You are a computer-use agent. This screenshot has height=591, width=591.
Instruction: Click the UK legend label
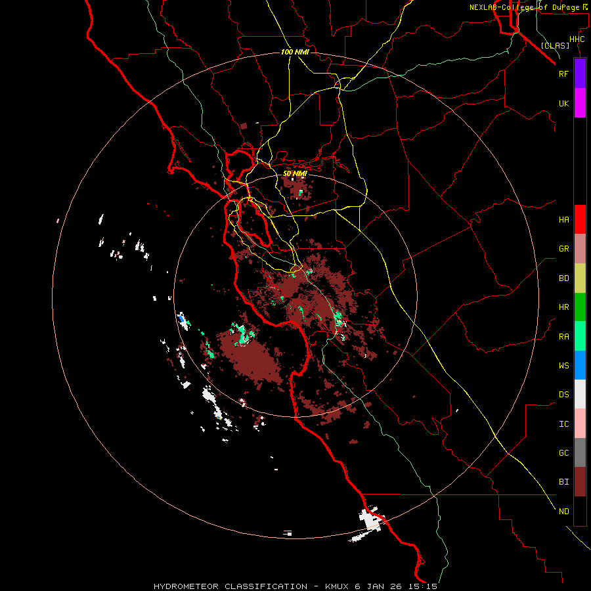563,103
